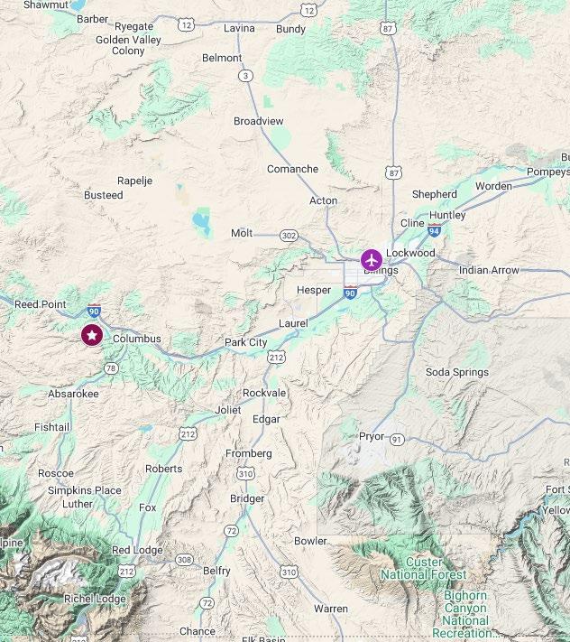Screen dimensions: 570x642
Task: Click the Route 212 shield below Park City
Action: [x=276, y=358]
